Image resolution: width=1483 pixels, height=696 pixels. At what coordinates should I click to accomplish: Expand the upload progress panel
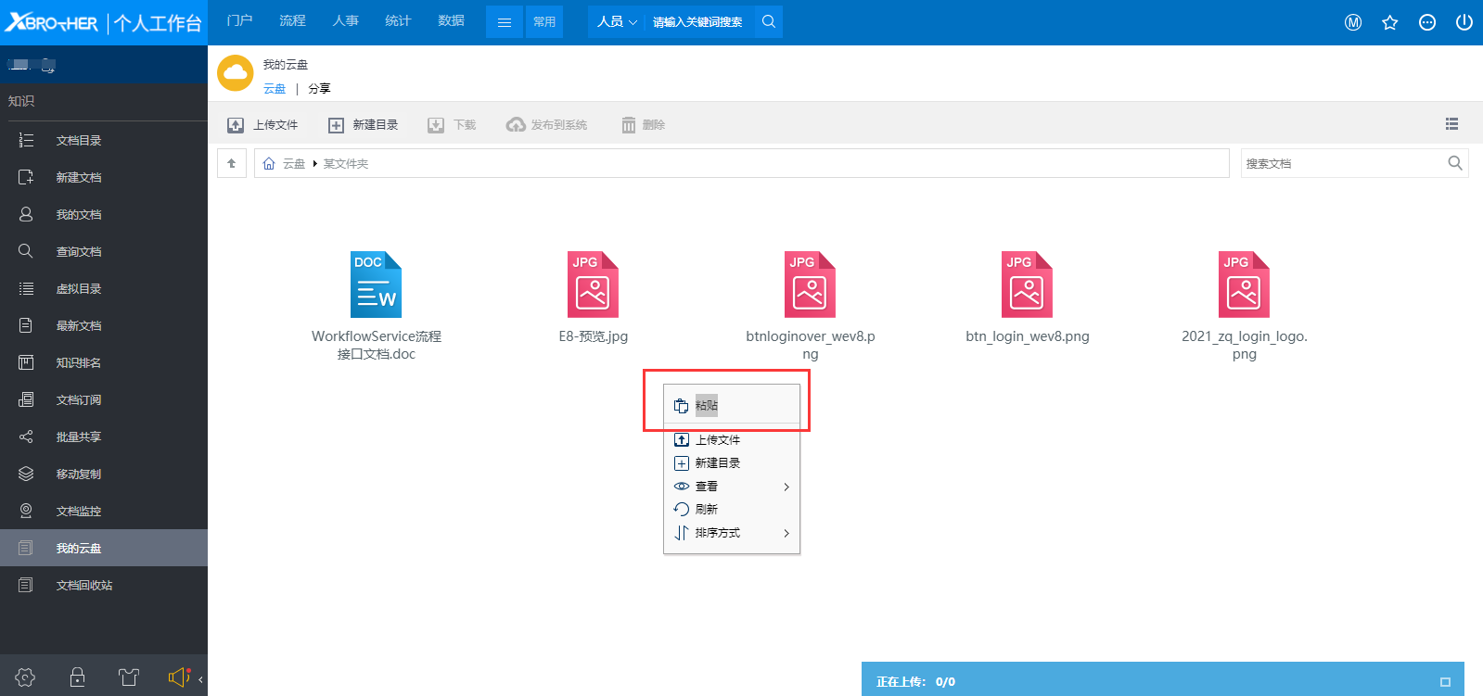1444,681
